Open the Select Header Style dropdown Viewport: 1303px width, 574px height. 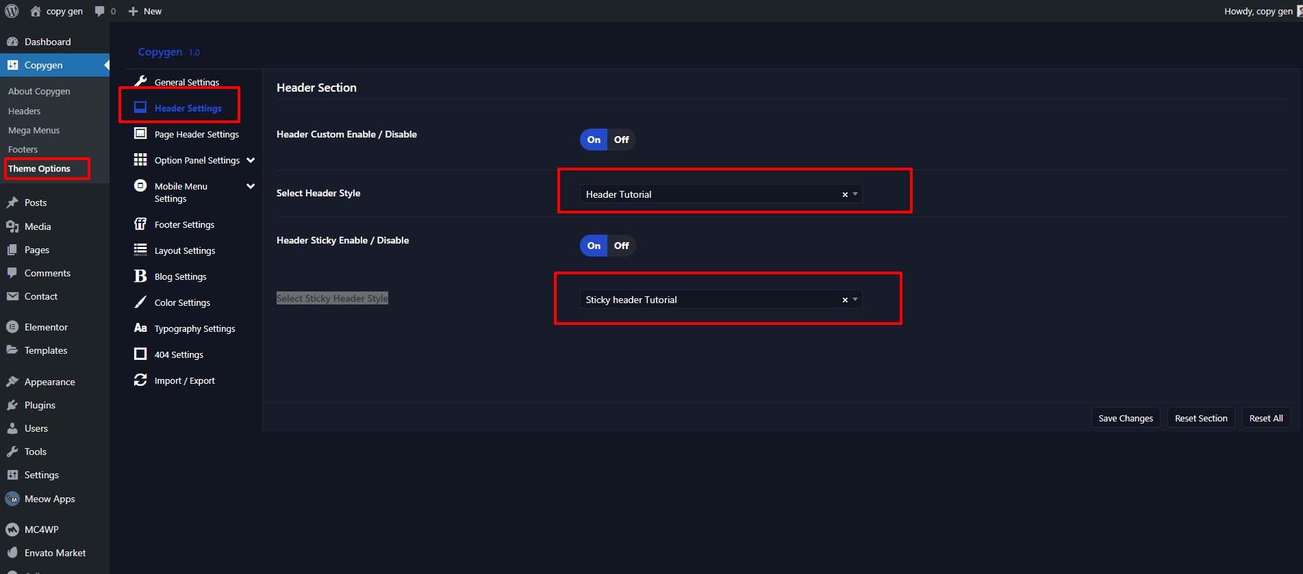[720, 194]
